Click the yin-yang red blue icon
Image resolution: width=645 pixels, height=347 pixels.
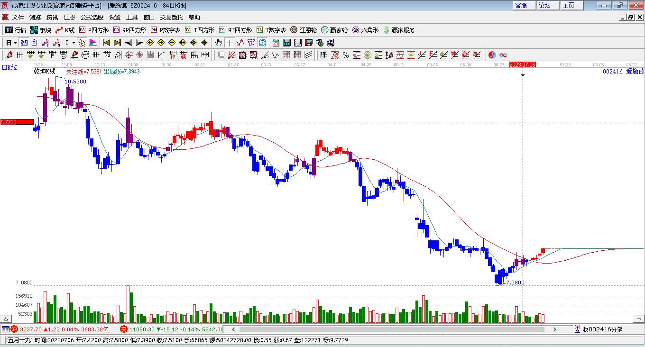click(492, 55)
